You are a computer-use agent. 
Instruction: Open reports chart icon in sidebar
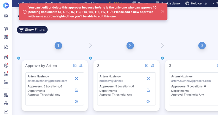coord(6,112)
